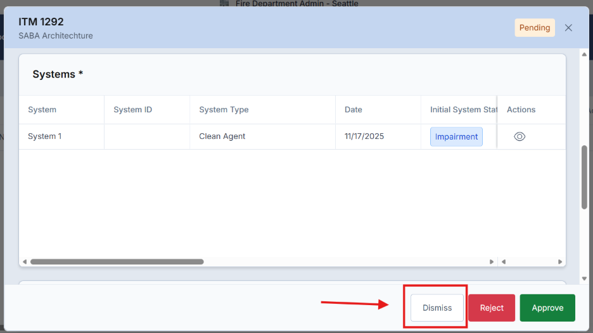593x333 pixels.
Task: Click the down arrow of the dialog's vertical scrollbar
Action: pyautogui.click(x=584, y=278)
